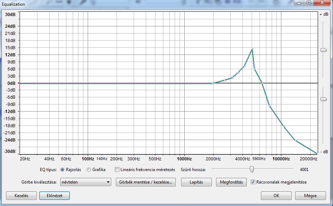
Task: Confirm with the OK button
Action: click(276, 196)
